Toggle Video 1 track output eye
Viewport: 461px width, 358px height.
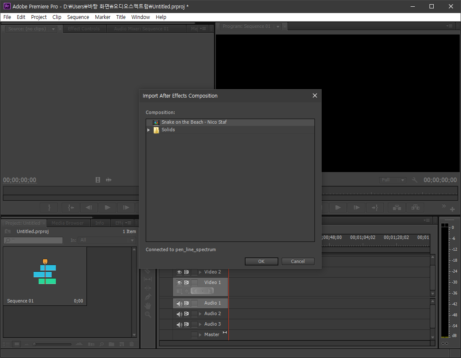[x=179, y=283]
